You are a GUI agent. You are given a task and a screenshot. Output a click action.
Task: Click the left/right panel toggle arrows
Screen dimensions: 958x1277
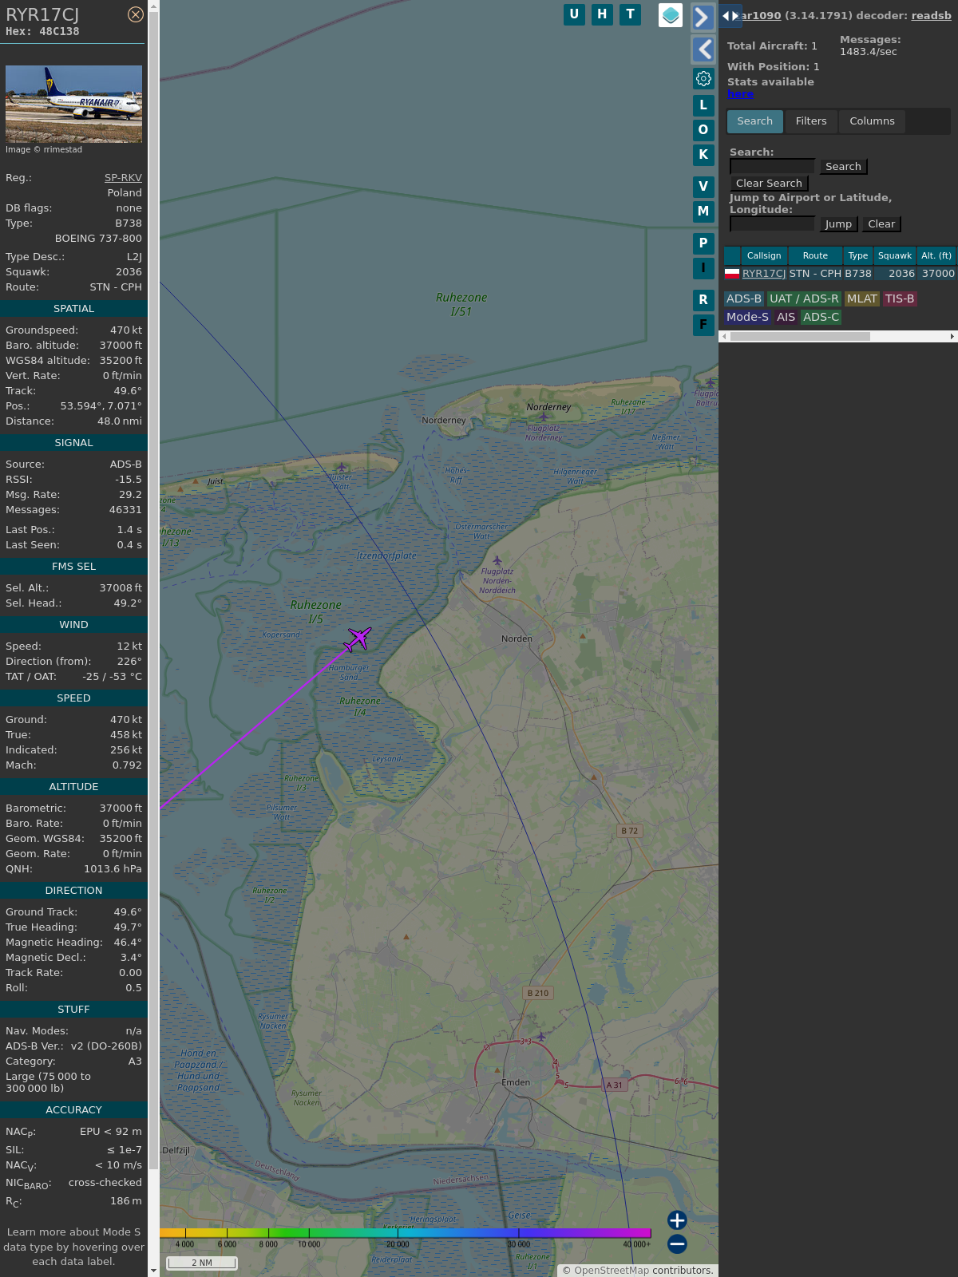click(x=730, y=16)
